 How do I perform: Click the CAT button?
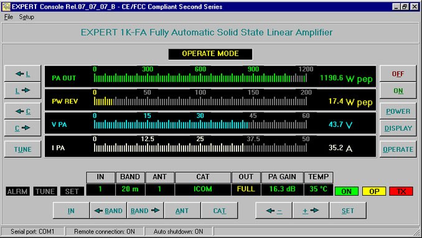pyautogui.click(x=219, y=211)
